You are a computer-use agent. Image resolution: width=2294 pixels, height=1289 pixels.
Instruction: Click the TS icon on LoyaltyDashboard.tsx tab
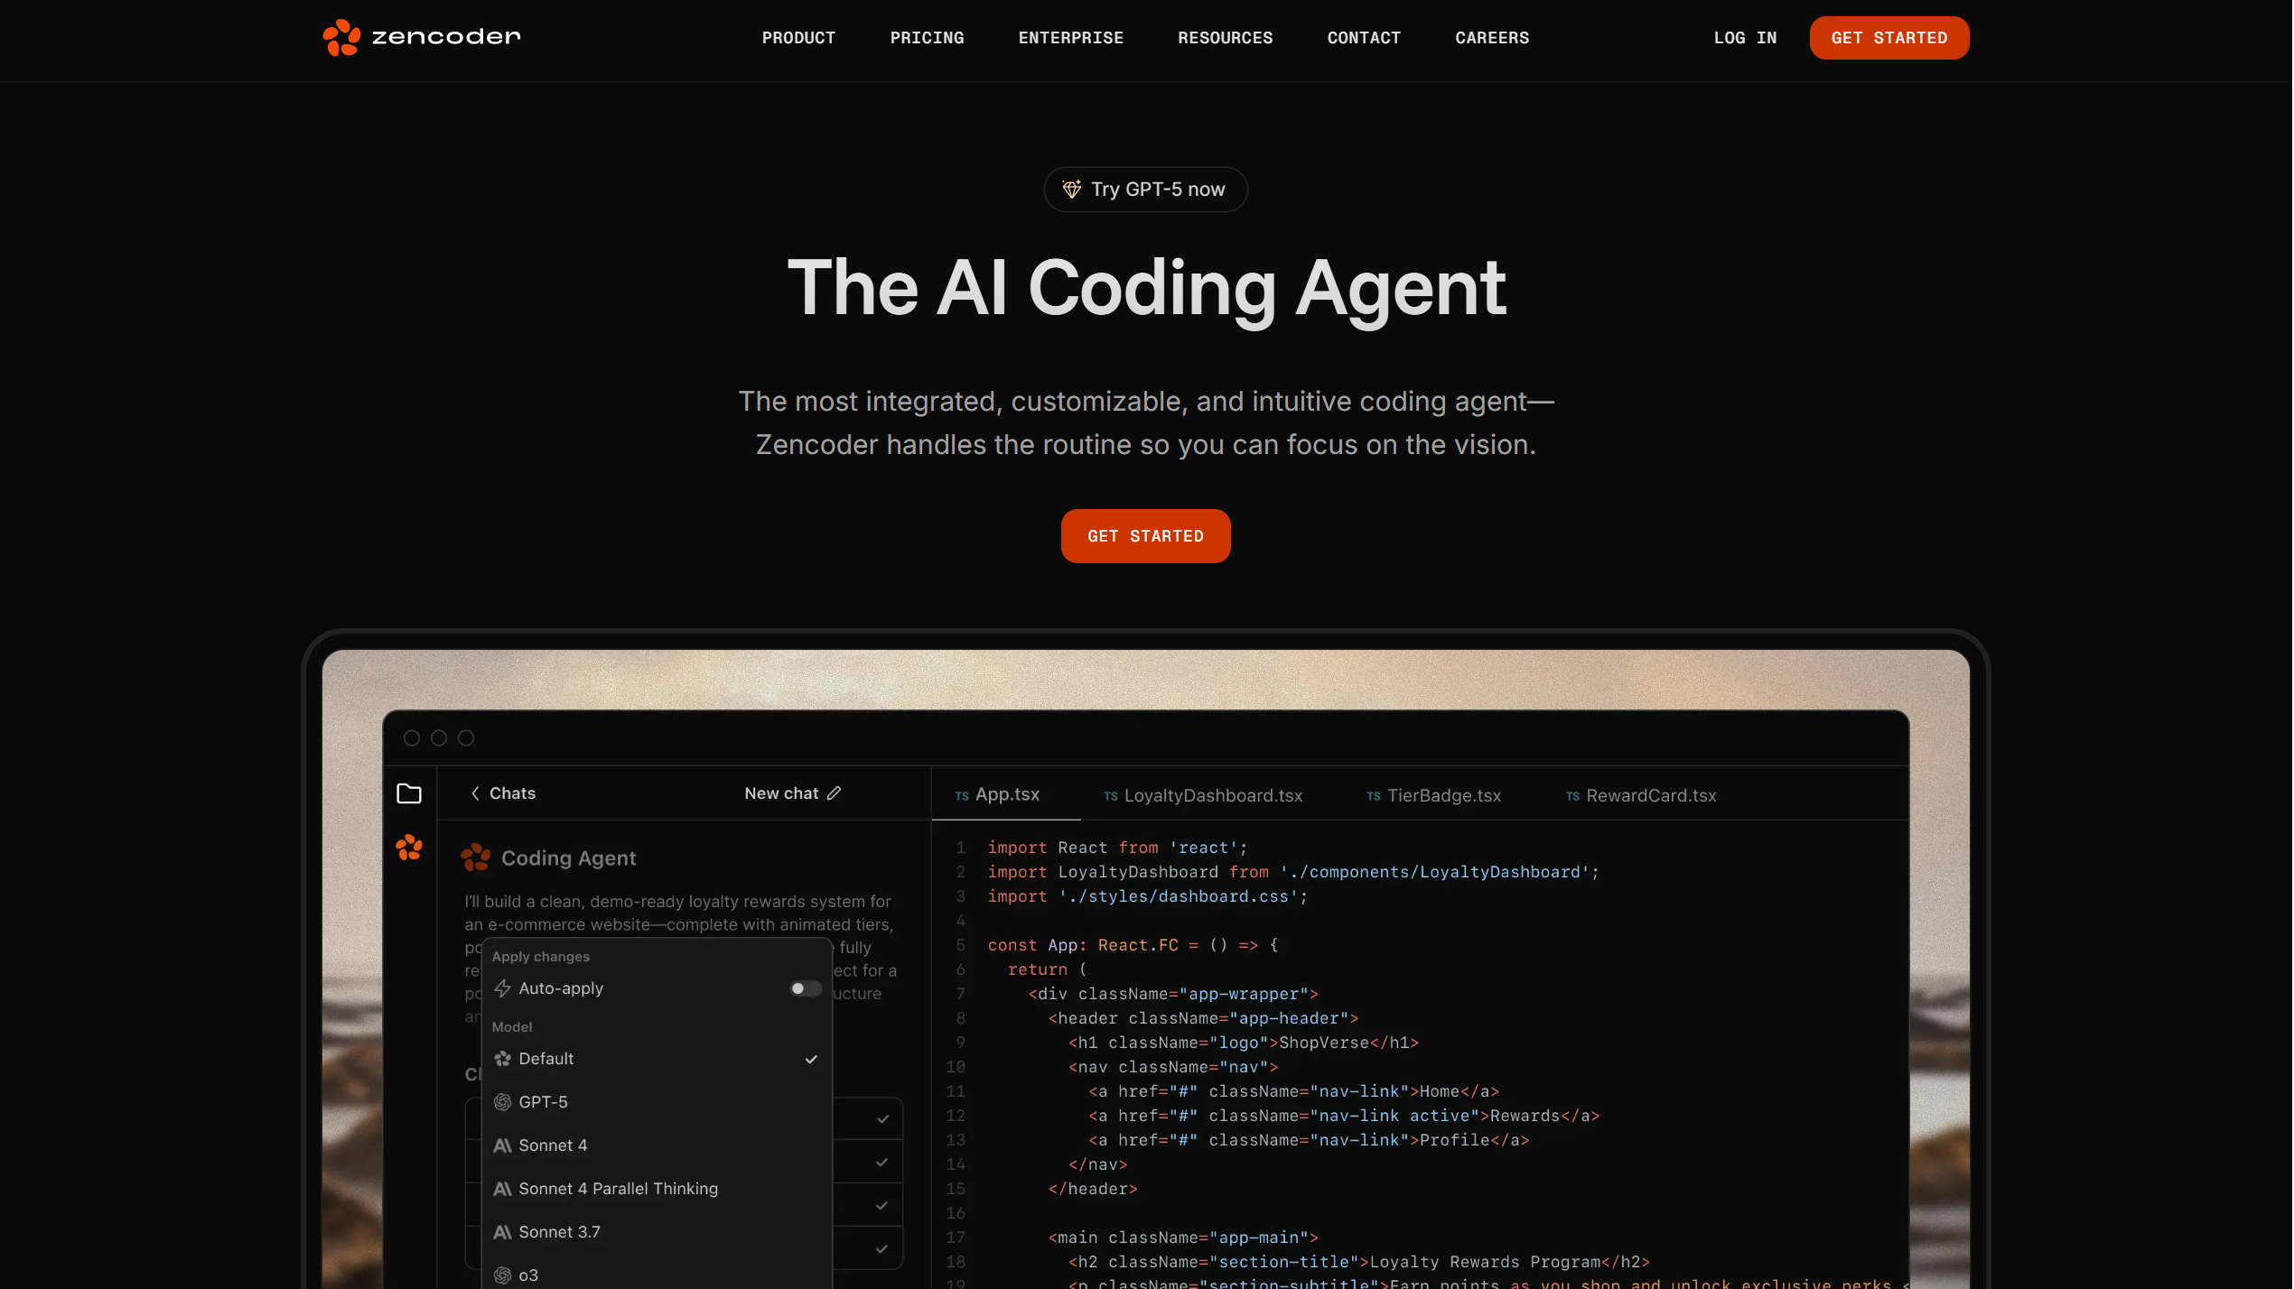[x=1111, y=796]
